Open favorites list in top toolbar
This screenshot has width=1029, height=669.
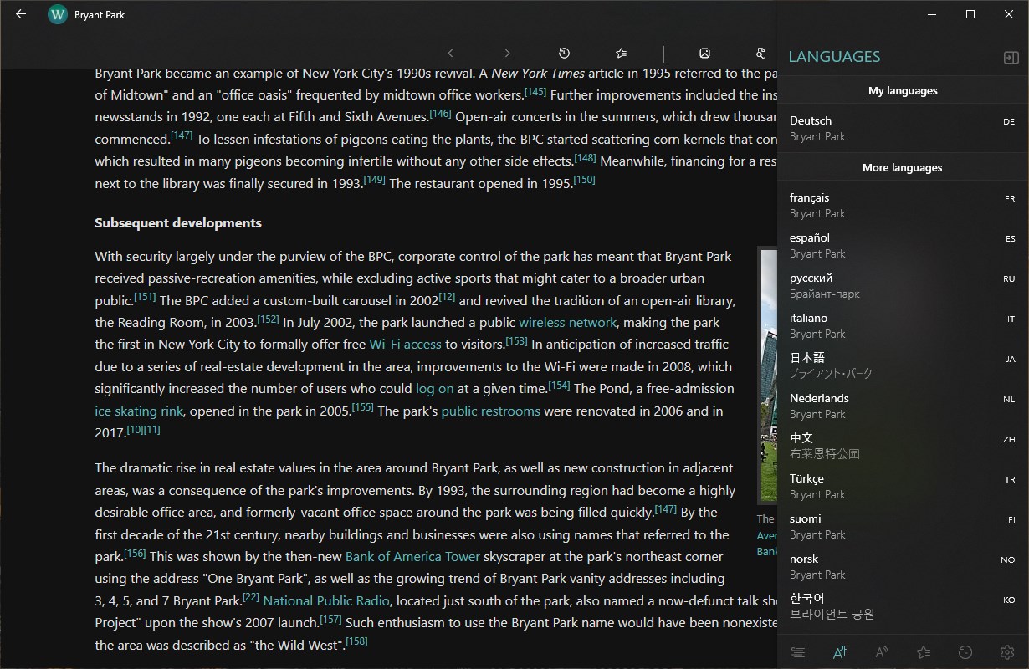621,53
